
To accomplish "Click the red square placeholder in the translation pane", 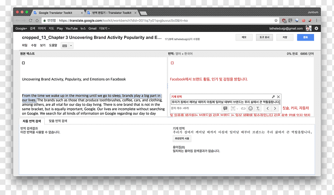I will coord(172,63).
